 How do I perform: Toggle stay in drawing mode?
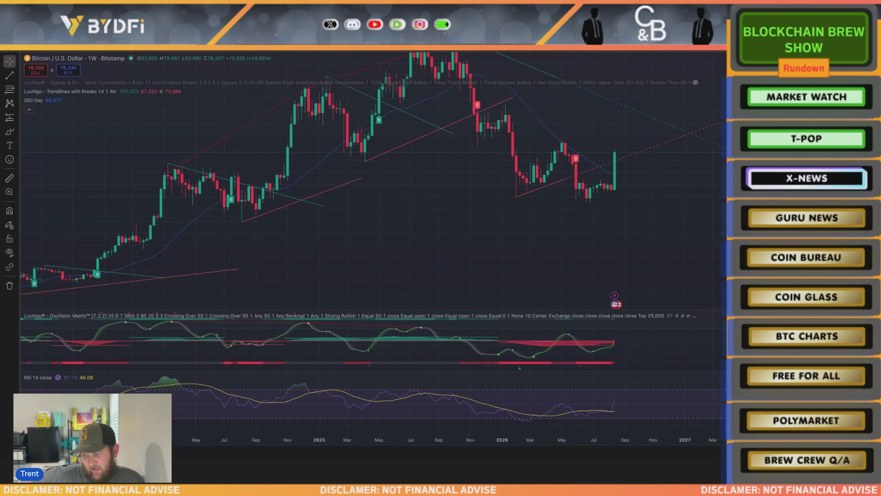pyautogui.click(x=10, y=225)
